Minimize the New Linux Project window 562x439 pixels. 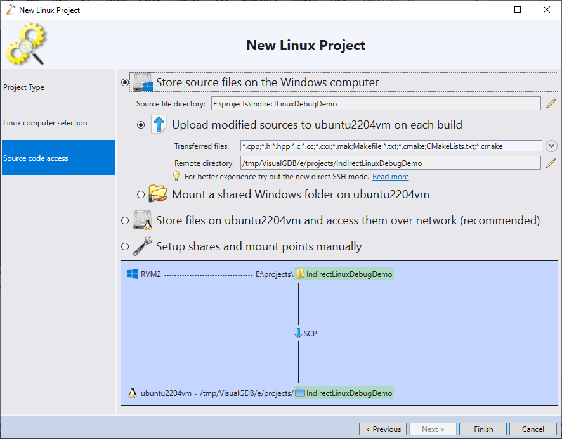489,10
